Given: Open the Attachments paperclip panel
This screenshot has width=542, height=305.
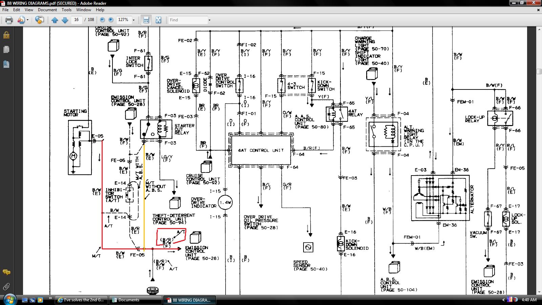Looking at the screenshot, I should [6, 287].
